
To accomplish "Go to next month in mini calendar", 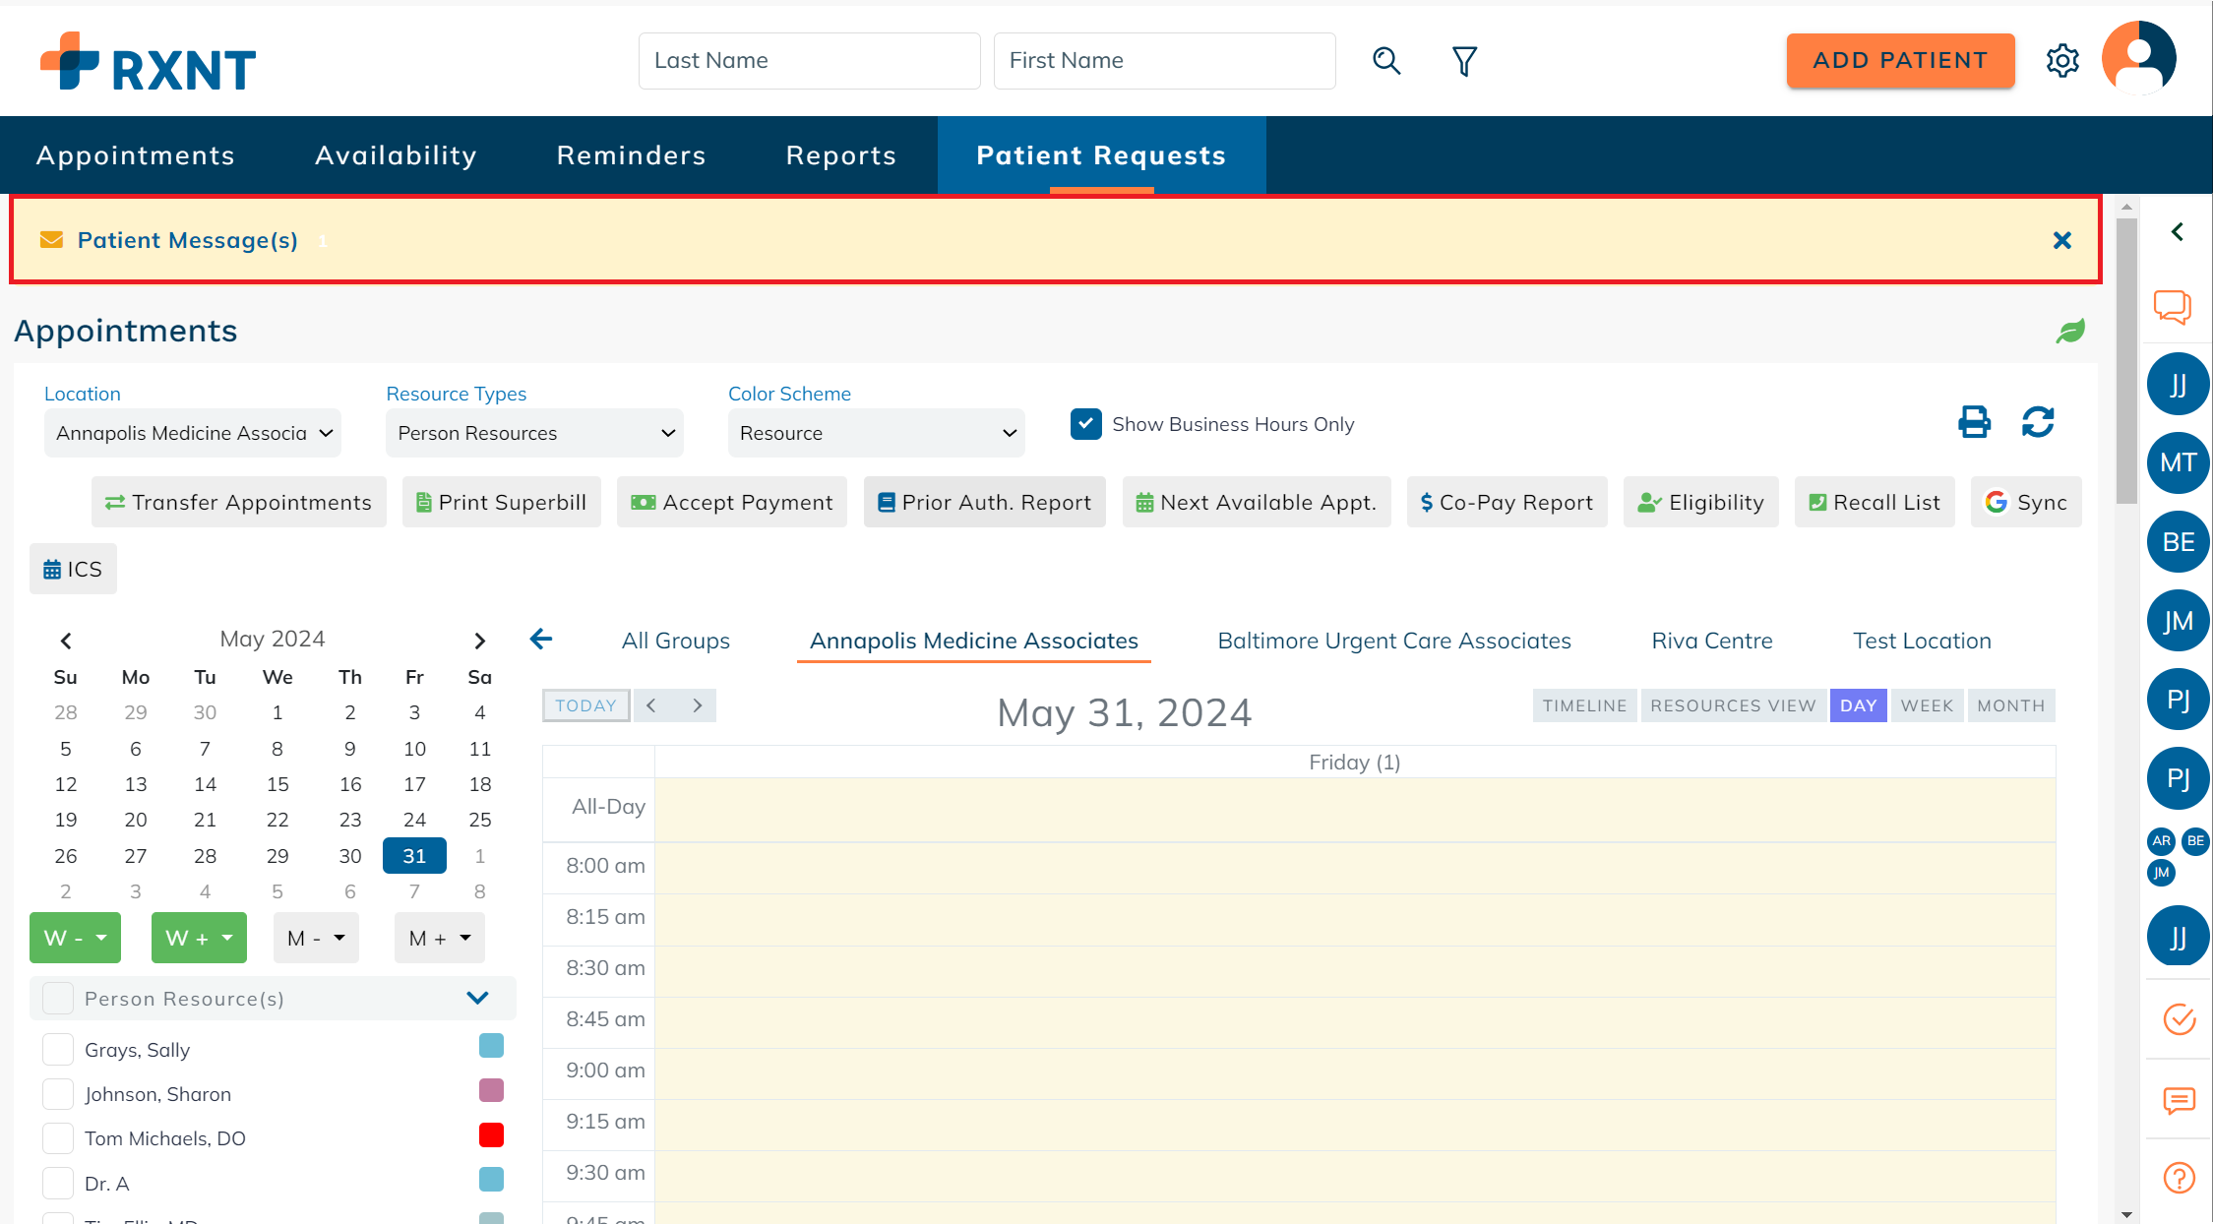I will point(479,641).
